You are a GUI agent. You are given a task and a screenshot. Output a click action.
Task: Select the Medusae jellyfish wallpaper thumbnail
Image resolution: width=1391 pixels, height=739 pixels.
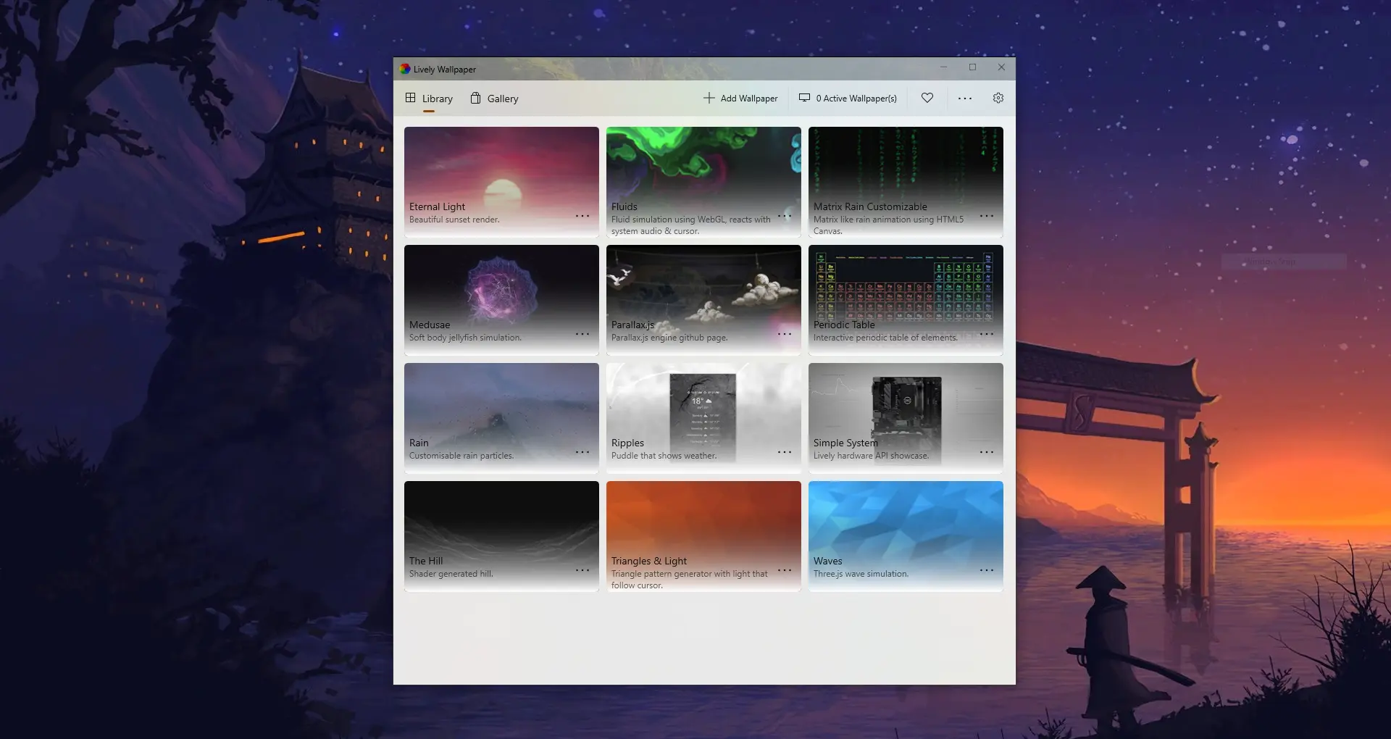pos(501,290)
